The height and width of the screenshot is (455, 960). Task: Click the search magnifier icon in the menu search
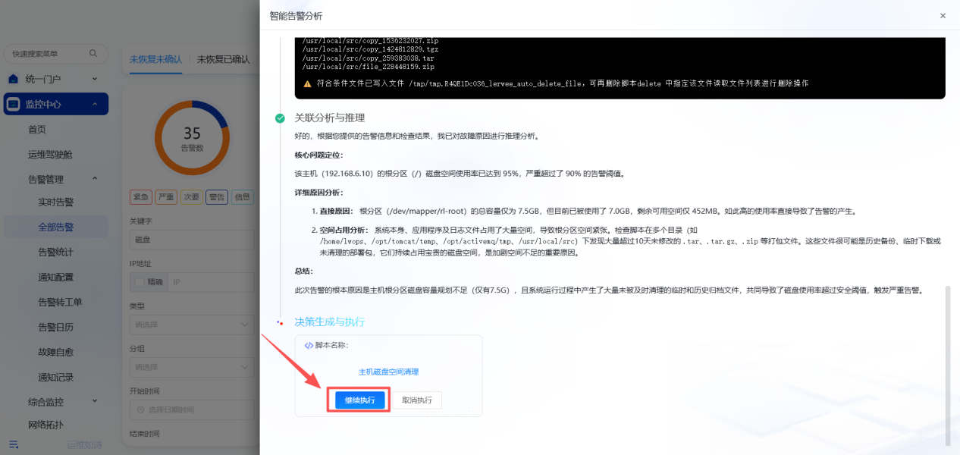pyautogui.click(x=93, y=53)
